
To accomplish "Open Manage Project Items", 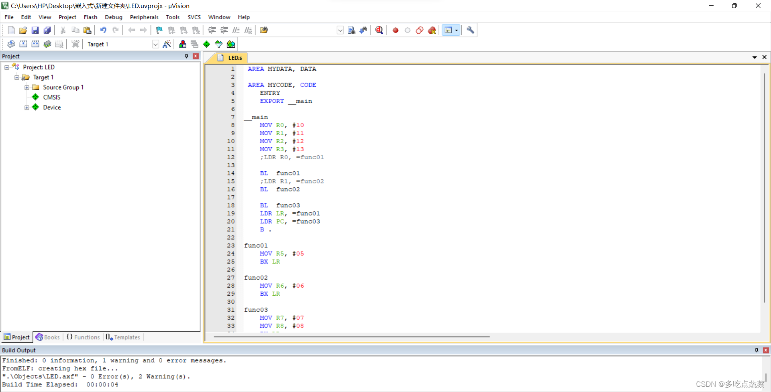I will click(x=183, y=44).
